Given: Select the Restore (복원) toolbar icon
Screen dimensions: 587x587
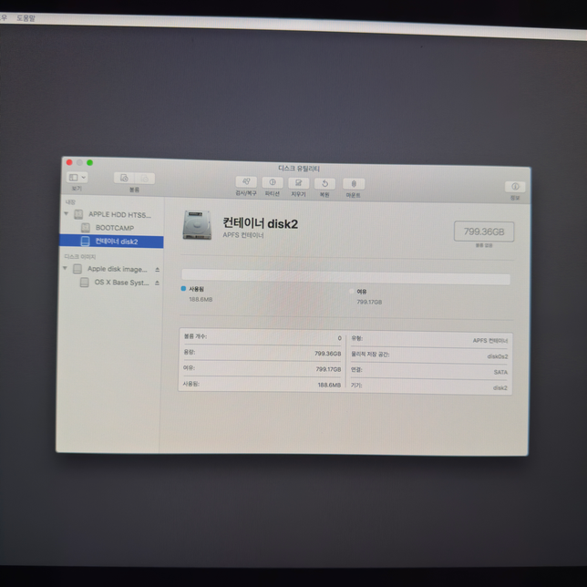Looking at the screenshot, I should click(x=325, y=184).
